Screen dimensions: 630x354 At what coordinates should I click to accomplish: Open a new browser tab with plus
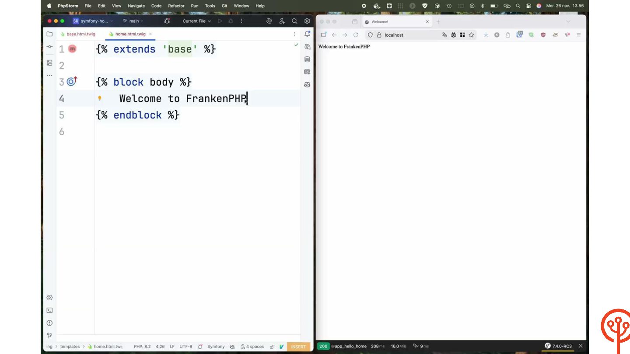pyautogui.click(x=438, y=21)
